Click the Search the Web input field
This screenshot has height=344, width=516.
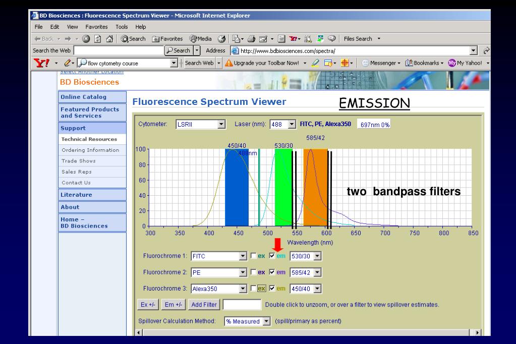pyautogui.click(x=119, y=50)
